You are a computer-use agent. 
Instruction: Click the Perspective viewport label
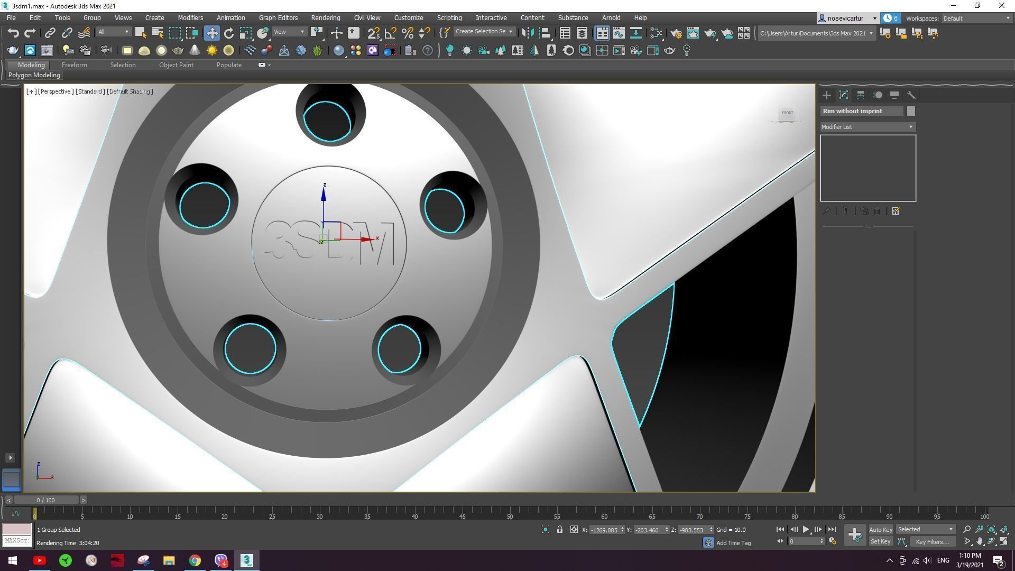(55, 91)
